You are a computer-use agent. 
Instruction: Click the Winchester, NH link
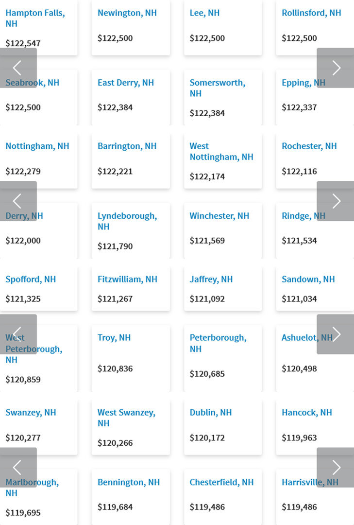219,216
